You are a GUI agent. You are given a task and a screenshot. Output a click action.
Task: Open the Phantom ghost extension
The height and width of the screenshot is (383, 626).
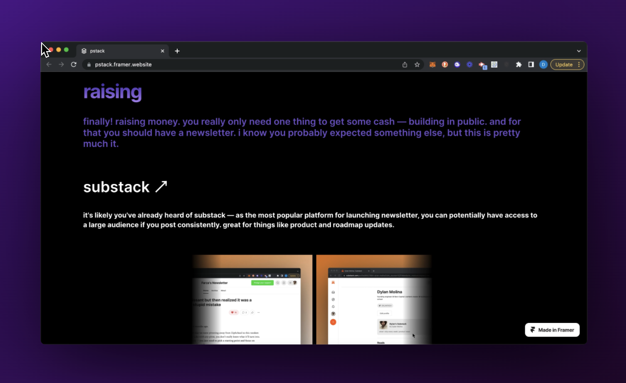(x=457, y=65)
